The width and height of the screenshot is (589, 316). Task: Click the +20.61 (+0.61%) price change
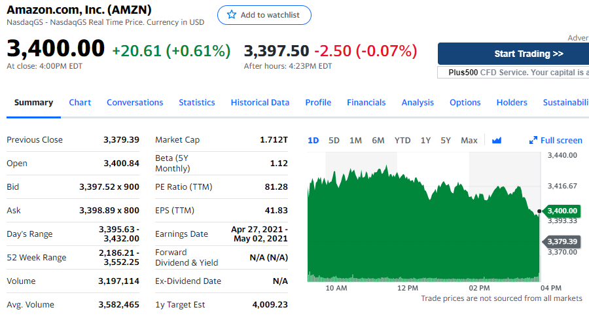171,51
